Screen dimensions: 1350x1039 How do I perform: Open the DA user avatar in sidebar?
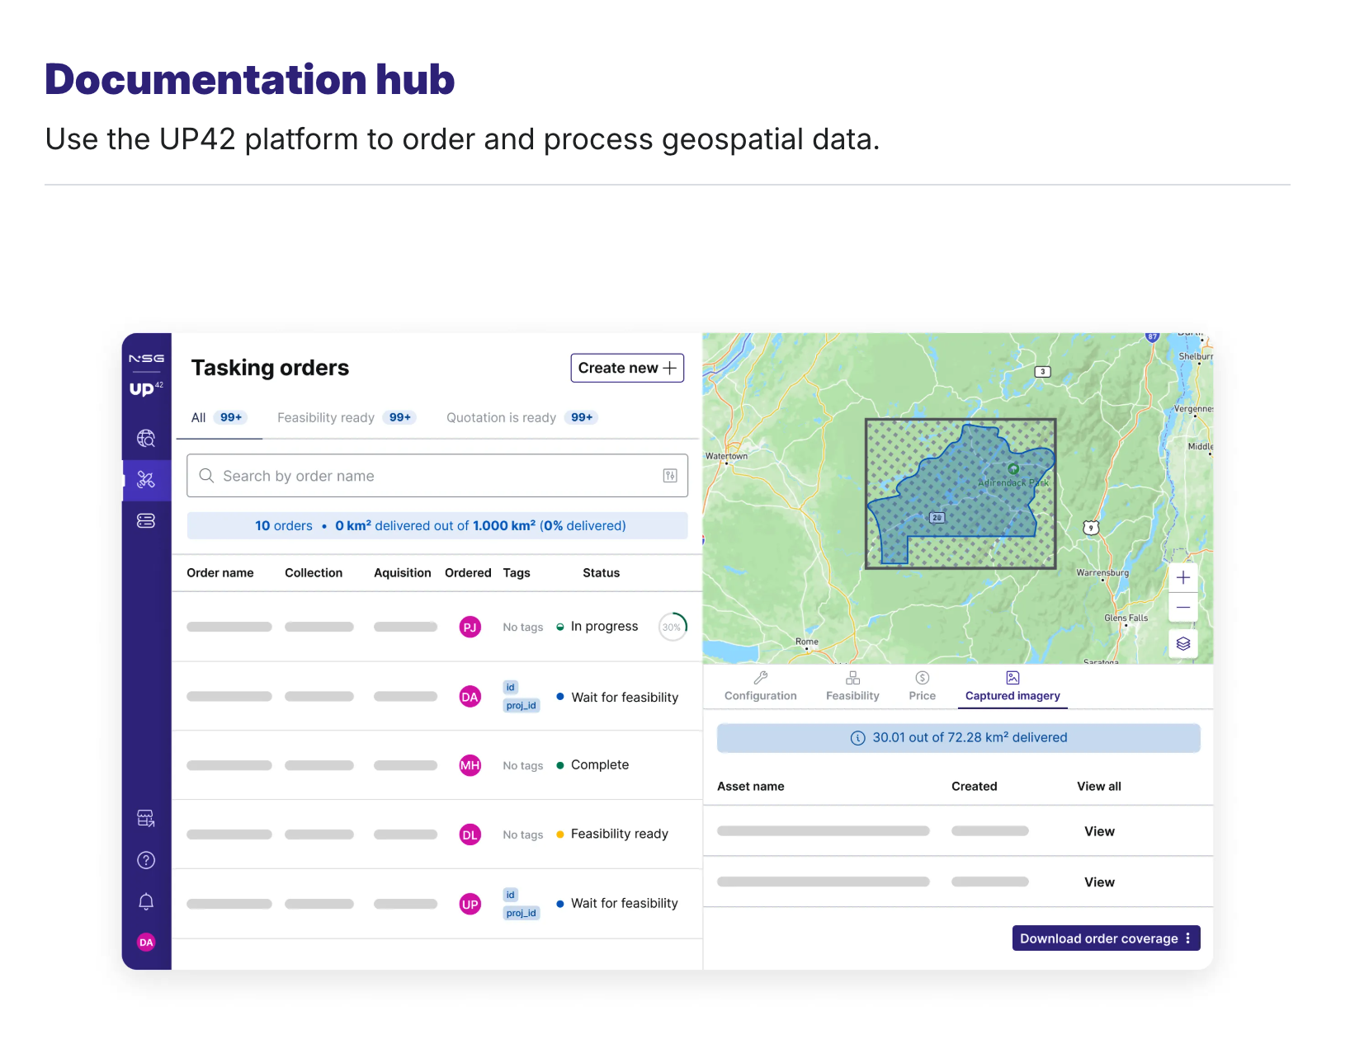(146, 942)
